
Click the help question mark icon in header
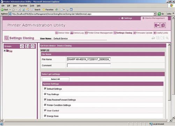coord(163,25)
